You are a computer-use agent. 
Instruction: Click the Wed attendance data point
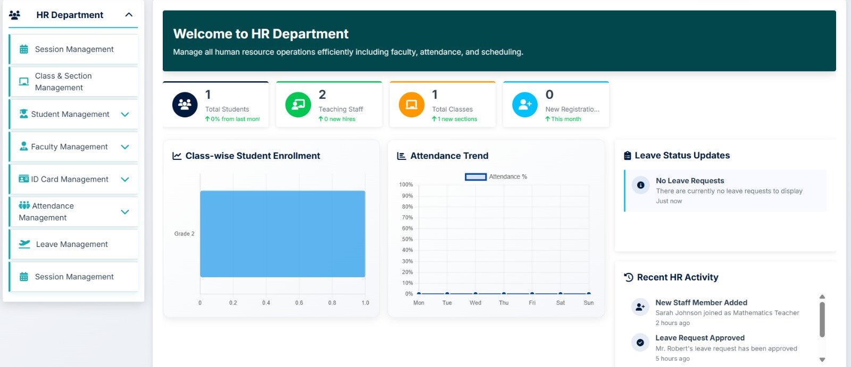(475, 293)
